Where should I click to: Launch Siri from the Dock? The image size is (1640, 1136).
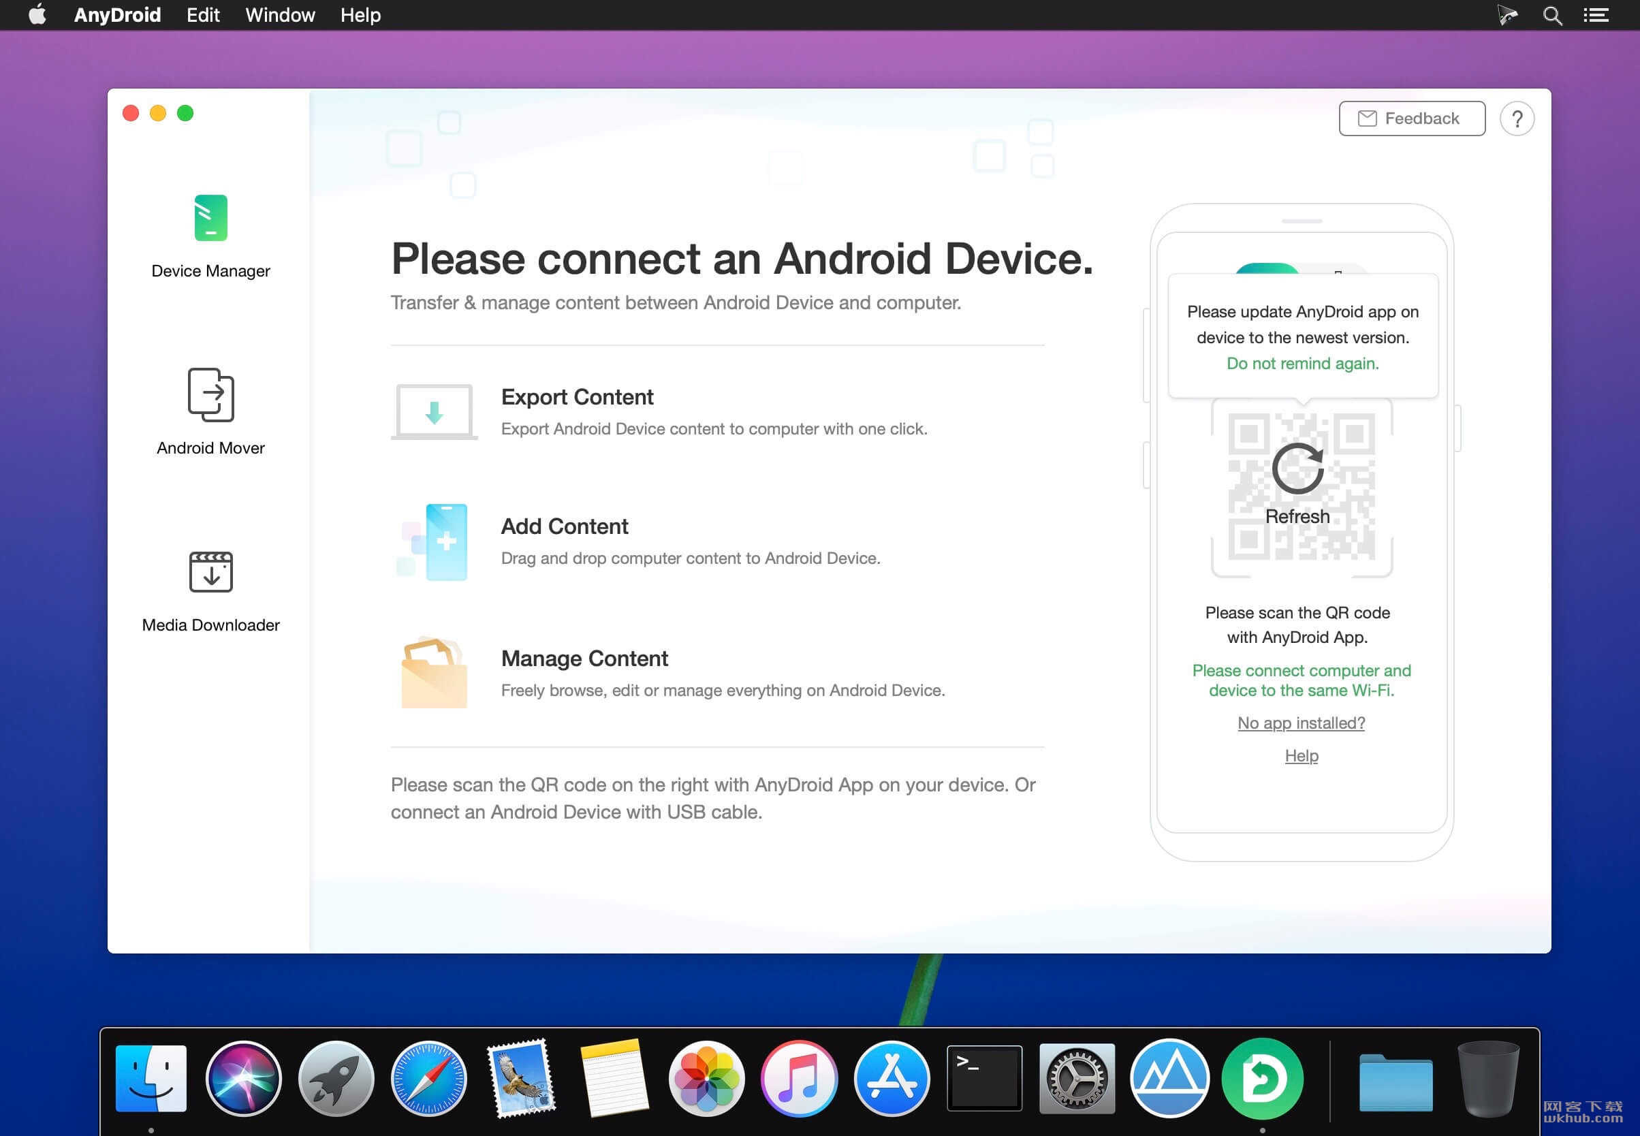243,1077
